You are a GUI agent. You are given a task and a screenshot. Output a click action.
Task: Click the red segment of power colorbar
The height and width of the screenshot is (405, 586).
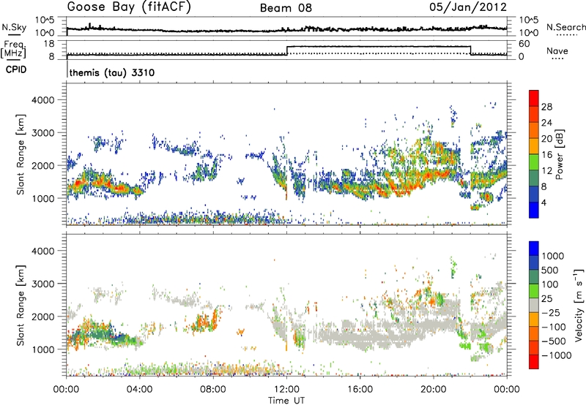(x=534, y=98)
